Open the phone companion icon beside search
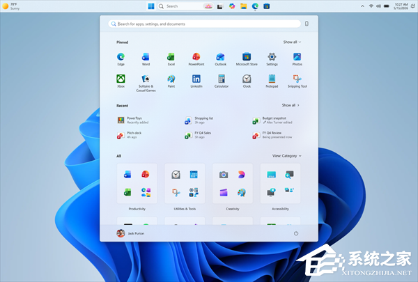418x282 pixels. [307, 24]
